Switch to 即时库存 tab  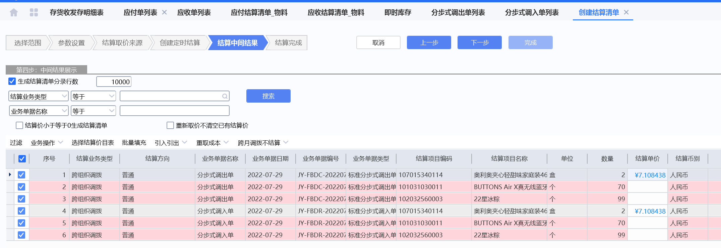click(x=398, y=13)
